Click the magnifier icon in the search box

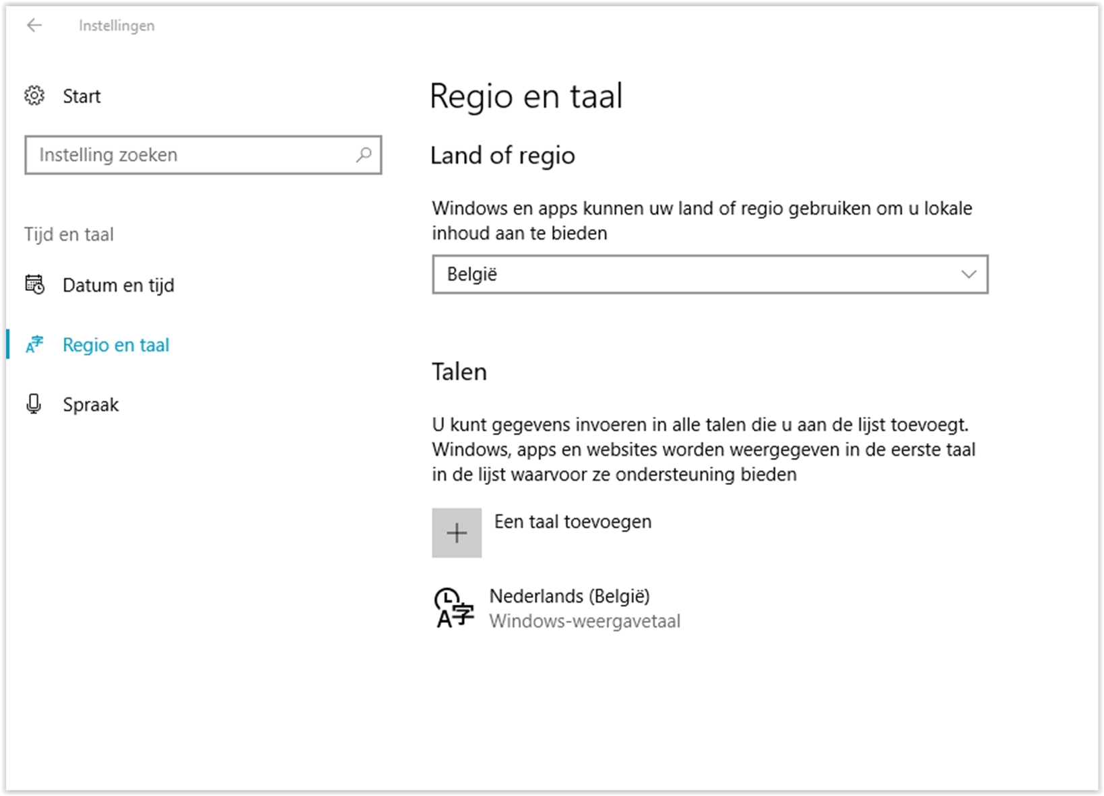coord(364,155)
